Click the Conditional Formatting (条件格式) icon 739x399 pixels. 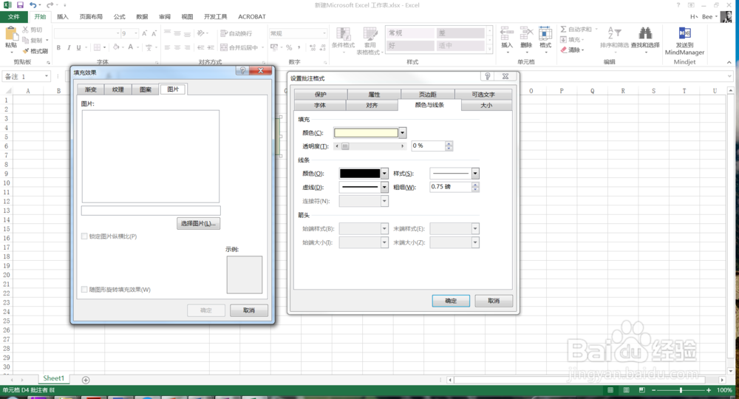pyautogui.click(x=343, y=35)
